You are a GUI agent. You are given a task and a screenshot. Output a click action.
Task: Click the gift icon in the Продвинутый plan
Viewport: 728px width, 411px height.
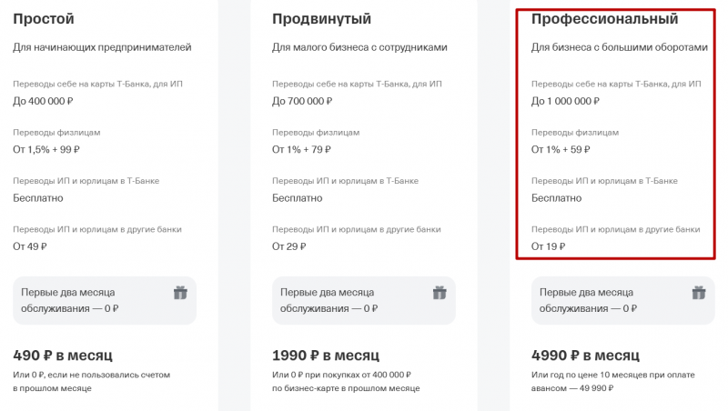pyautogui.click(x=440, y=293)
